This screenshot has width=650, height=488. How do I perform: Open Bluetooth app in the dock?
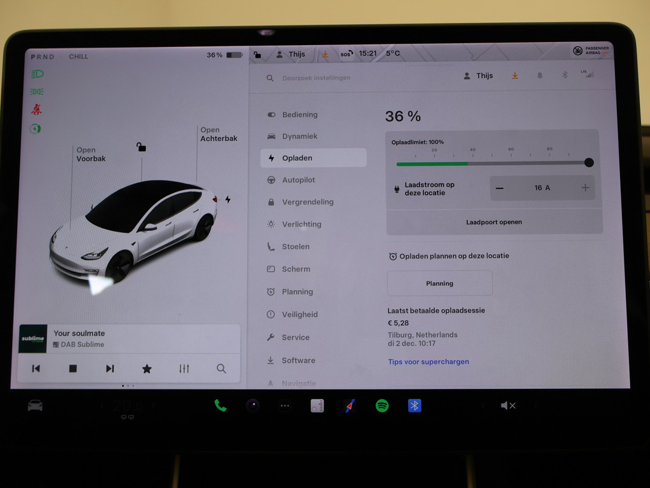coord(415,405)
